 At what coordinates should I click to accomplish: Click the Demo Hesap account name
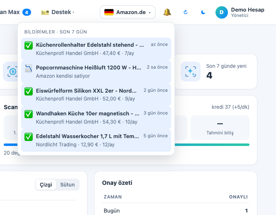pos(247,10)
